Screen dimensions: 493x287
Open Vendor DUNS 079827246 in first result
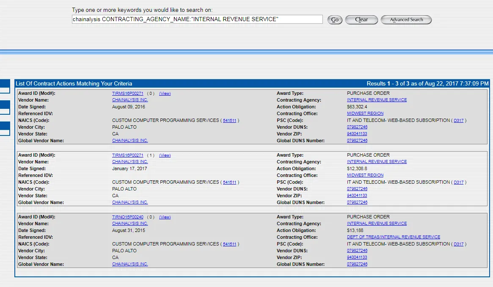tap(357, 127)
